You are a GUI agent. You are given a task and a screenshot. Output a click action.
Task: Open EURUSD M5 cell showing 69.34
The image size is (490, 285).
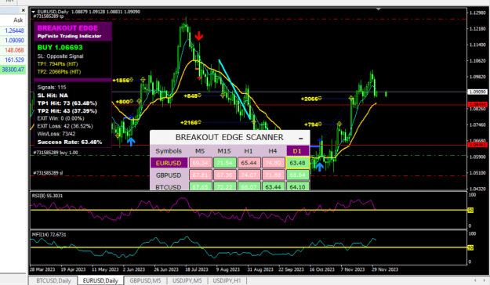click(200, 163)
